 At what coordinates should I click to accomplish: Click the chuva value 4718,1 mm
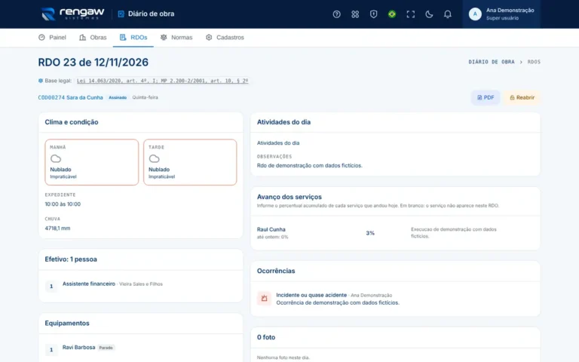click(x=57, y=229)
